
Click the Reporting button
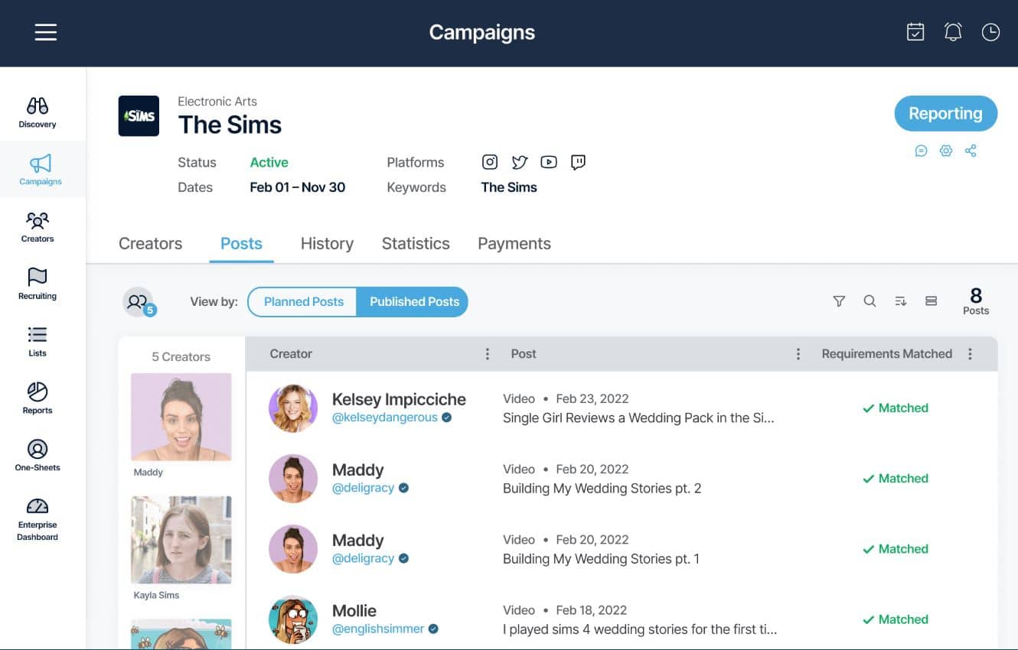pyautogui.click(x=945, y=114)
